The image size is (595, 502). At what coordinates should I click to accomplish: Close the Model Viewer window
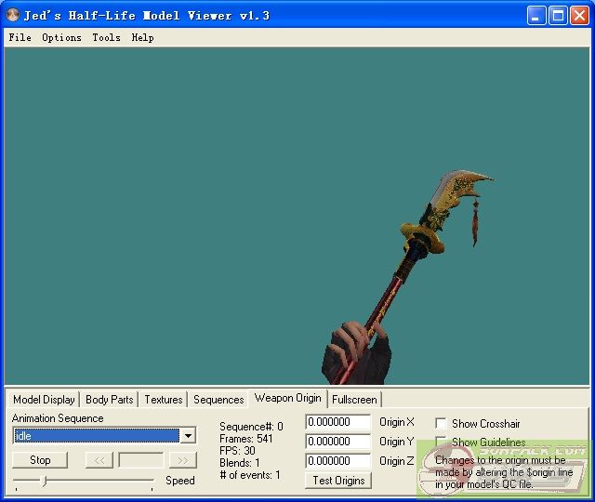tap(578, 15)
